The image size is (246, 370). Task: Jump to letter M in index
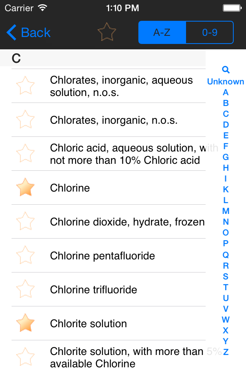[226, 211]
